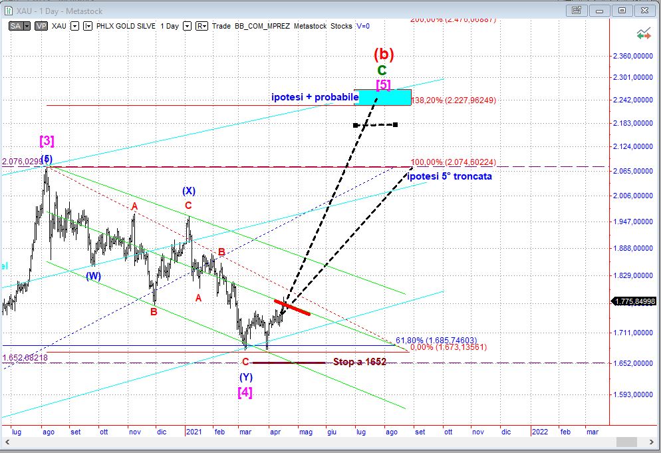This screenshot has height=453, width=661.
Task: Select the 'ipotesi 5° troncata' annotation
Action: pyautogui.click(x=450, y=176)
